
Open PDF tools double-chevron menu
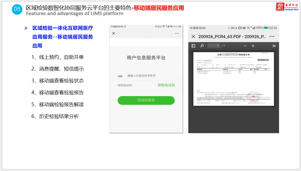tap(274, 46)
